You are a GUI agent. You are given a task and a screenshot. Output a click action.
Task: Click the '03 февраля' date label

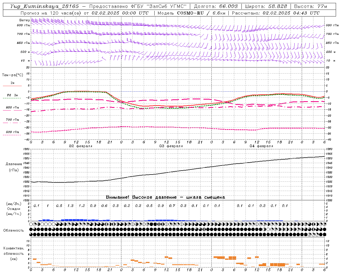[x=171, y=146]
